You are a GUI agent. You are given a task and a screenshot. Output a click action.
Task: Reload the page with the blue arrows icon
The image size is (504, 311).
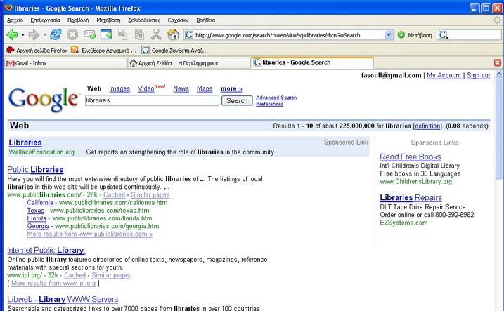pos(56,34)
